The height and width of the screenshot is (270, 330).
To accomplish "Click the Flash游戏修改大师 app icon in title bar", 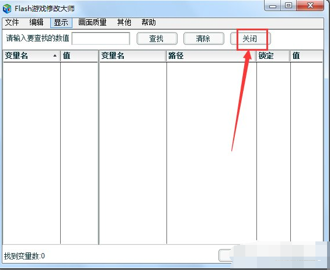I will [7, 9].
